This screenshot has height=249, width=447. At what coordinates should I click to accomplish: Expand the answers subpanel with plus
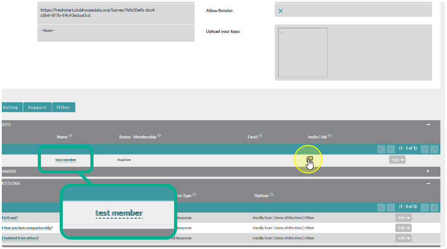pos(428,171)
